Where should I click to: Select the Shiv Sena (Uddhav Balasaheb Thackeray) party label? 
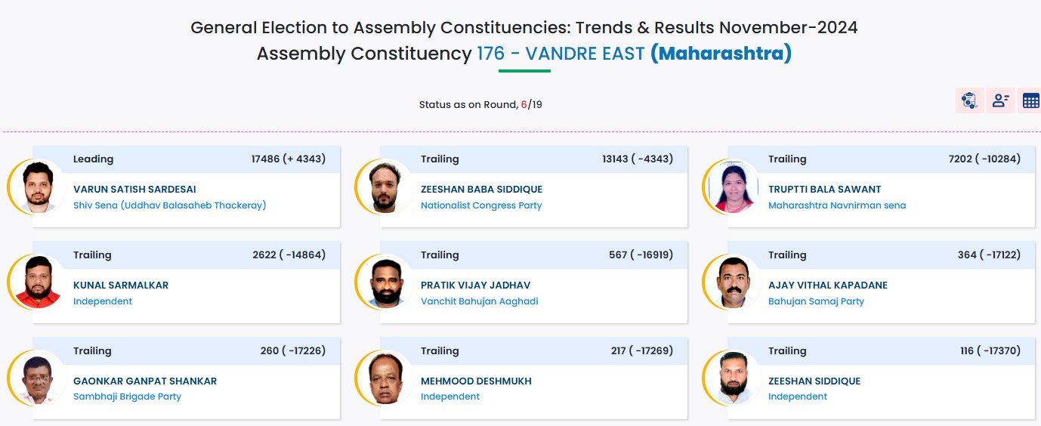point(170,205)
